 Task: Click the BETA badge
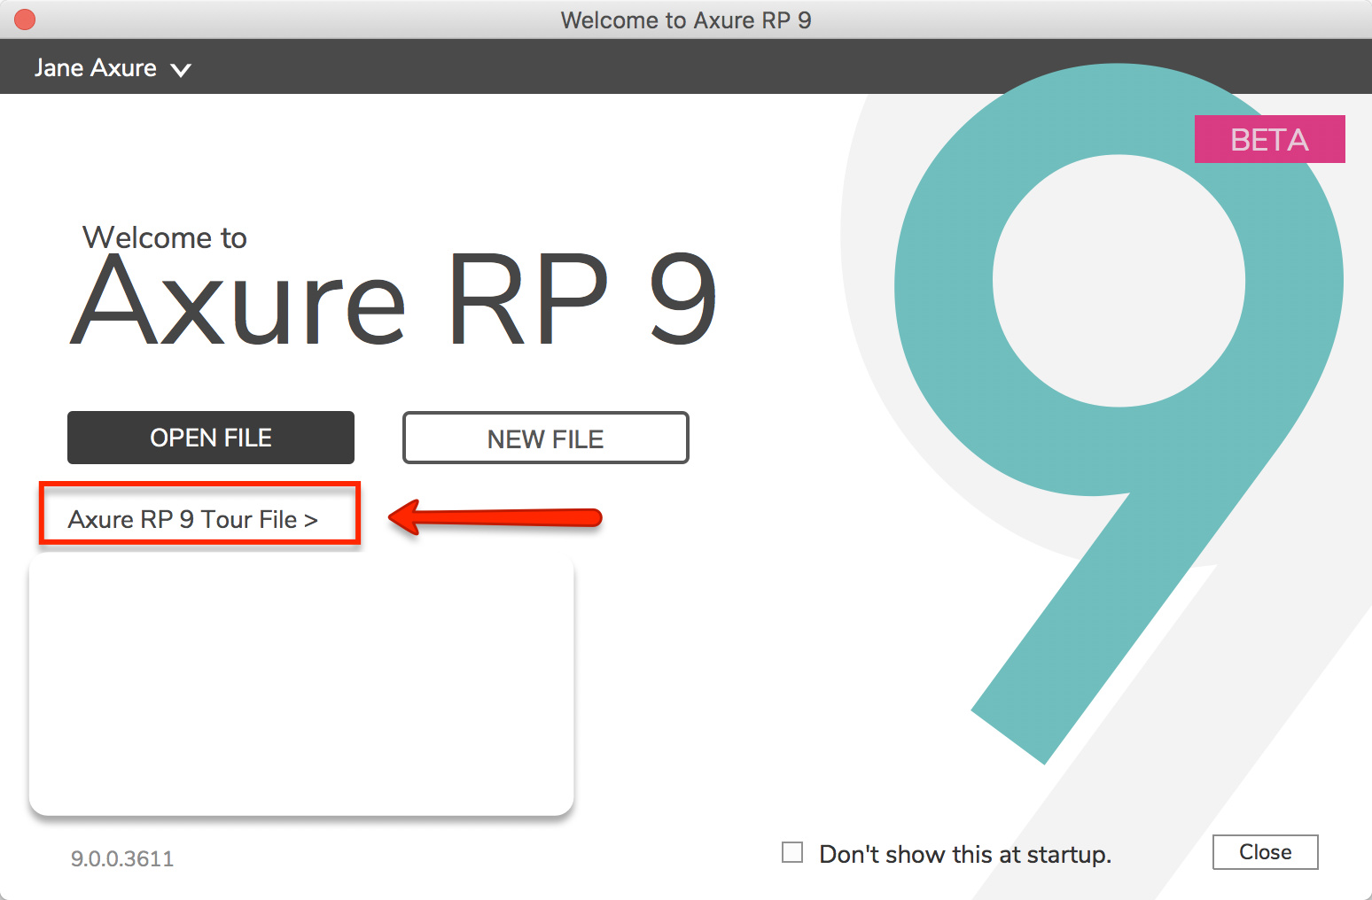click(1269, 139)
